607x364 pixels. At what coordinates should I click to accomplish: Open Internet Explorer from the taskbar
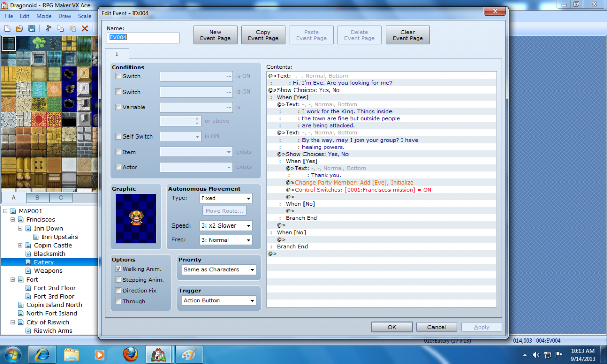[x=42, y=354]
